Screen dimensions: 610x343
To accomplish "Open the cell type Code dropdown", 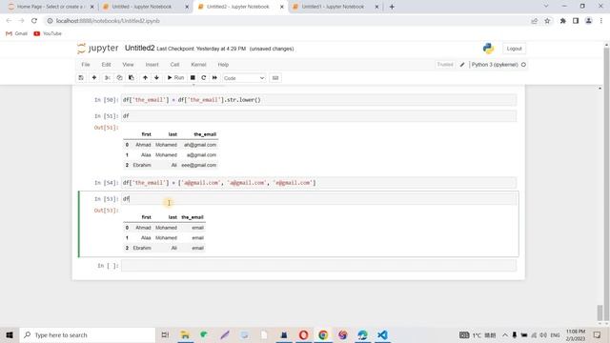I will (244, 78).
